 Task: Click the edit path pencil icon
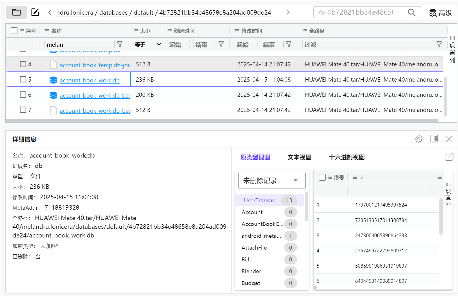pos(35,12)
